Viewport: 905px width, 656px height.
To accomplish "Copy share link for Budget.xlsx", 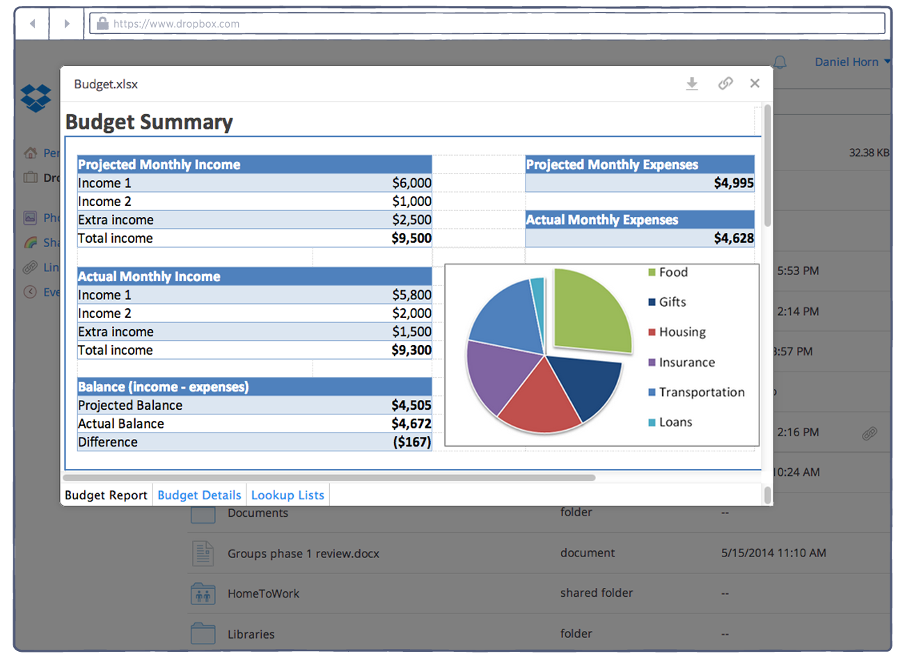I will click(x=725, y=83).
